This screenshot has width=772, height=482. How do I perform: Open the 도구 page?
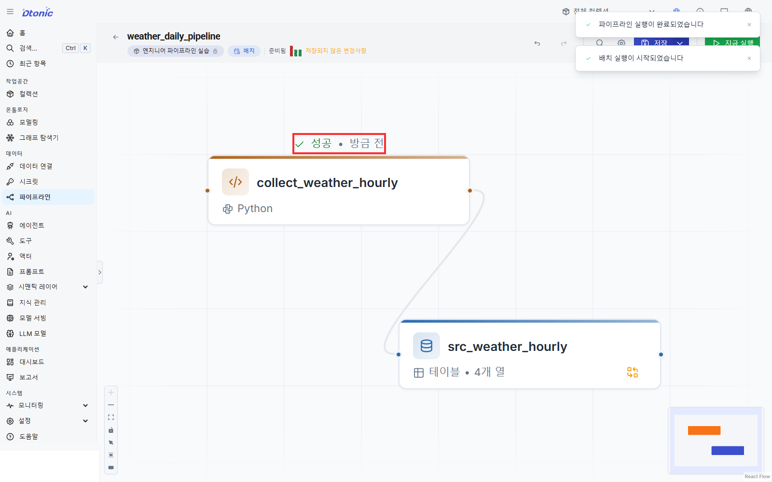(x=48, y=241)
